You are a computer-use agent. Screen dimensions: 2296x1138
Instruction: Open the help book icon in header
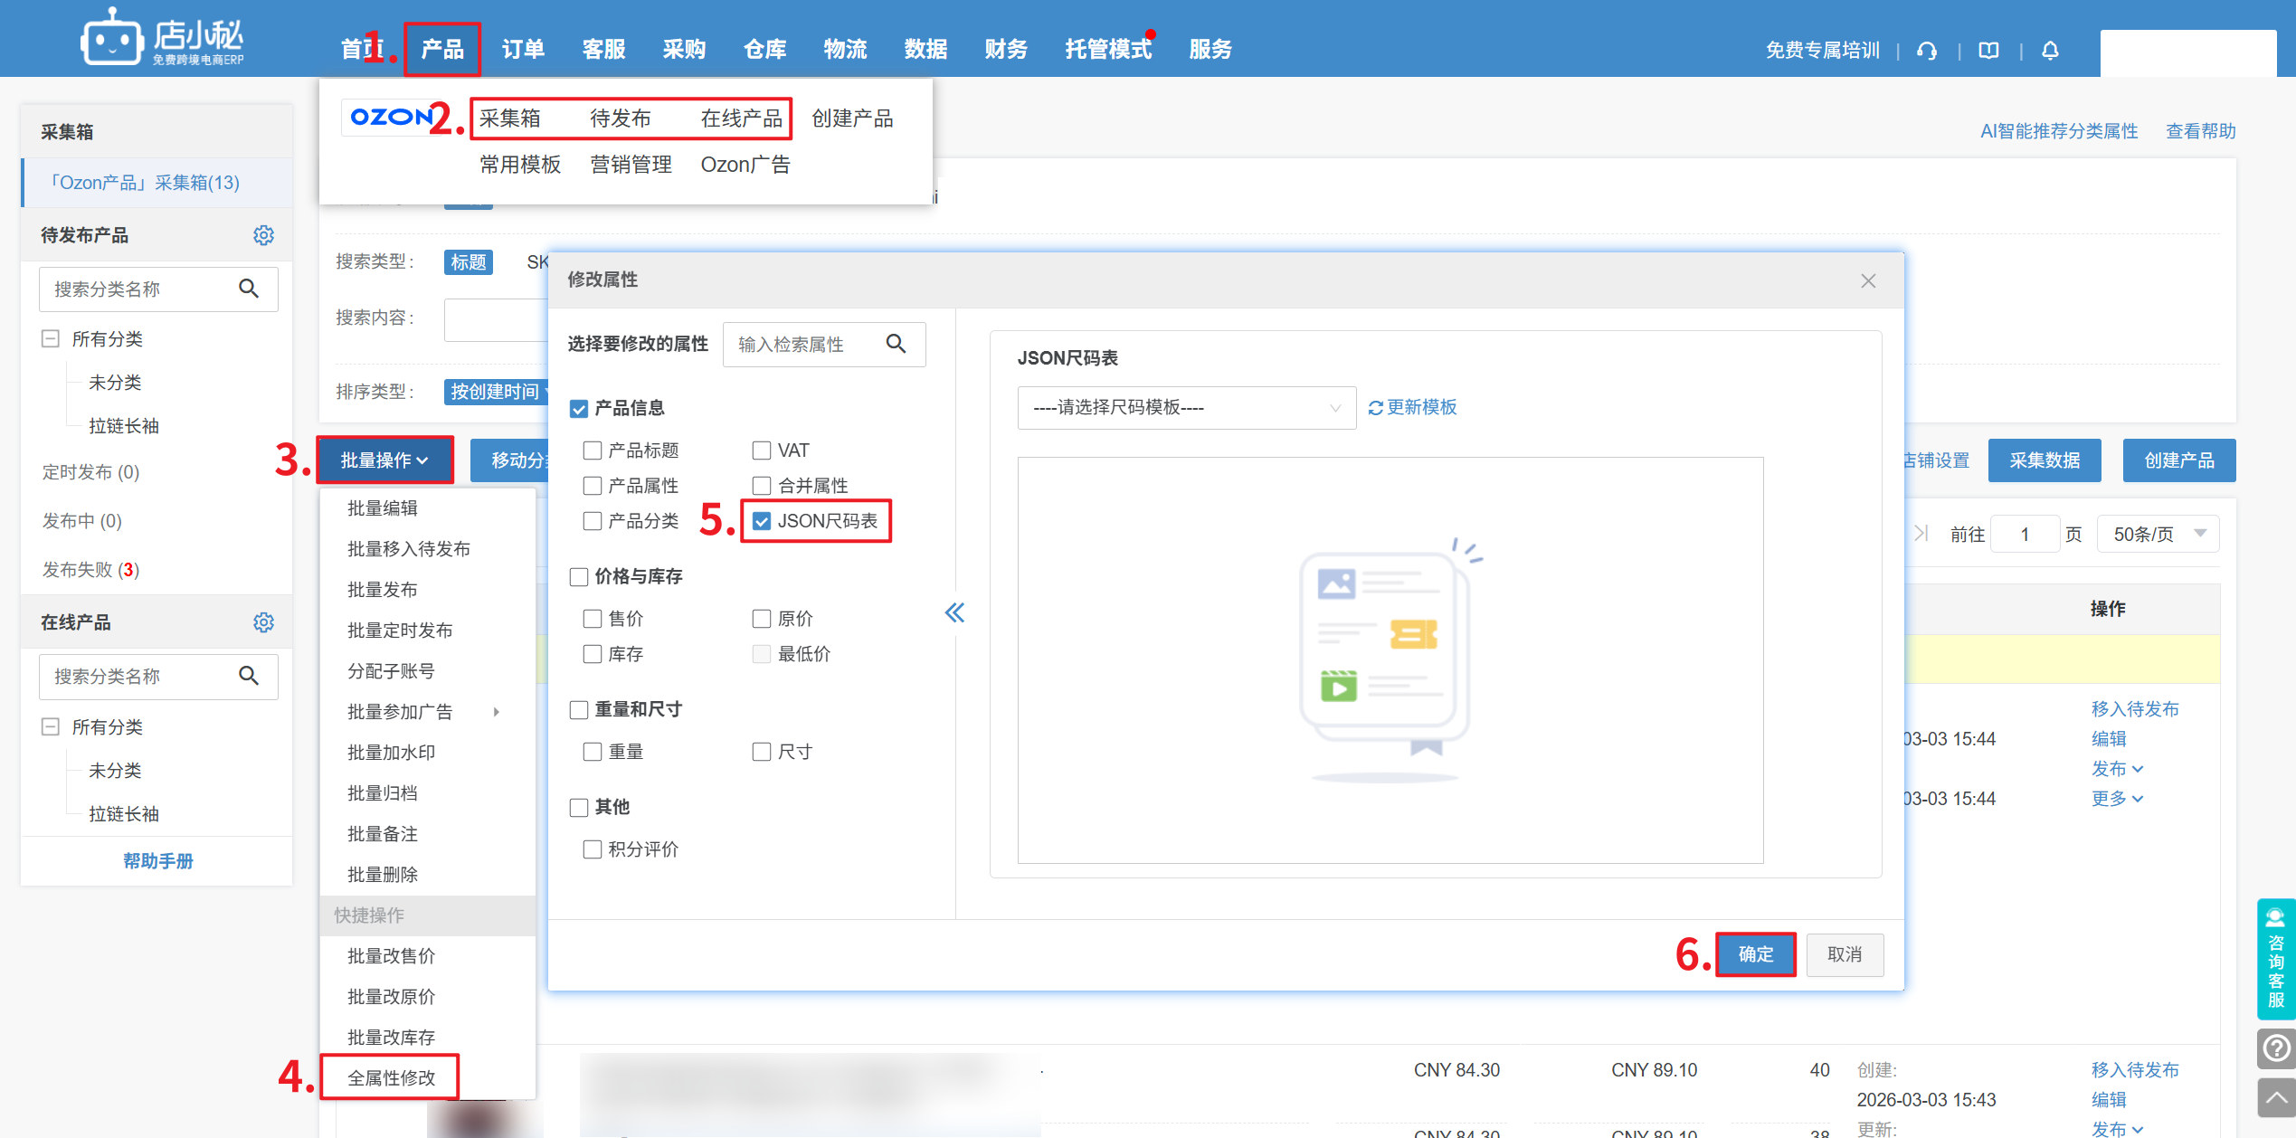(x=1988, y=51)
